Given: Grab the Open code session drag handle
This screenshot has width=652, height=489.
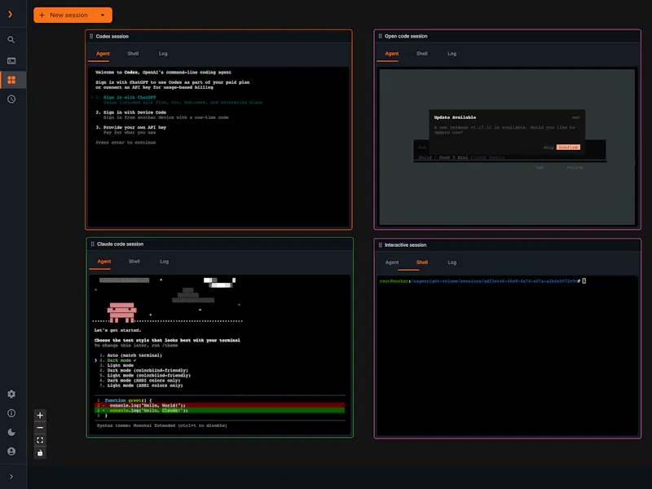Looking at the screenshot, I should [x=380, y=36].
